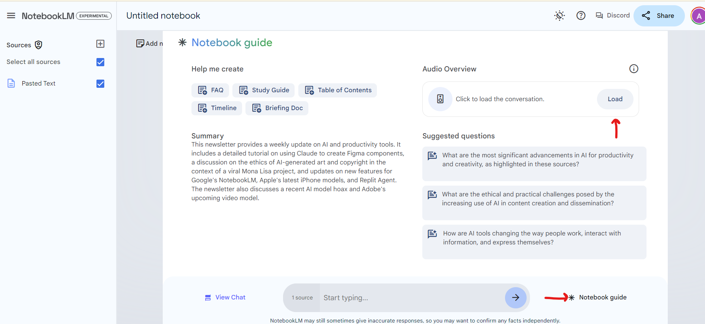Open the Pasted Text source
The width and height of the screenshot is (705, 324).
(38, 83)
